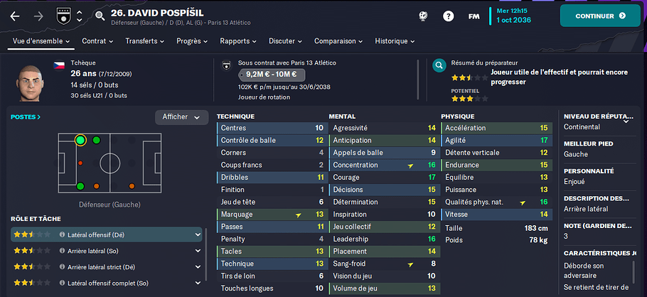Go back with the left arrow icon
The image size is (647, 297).
tap(15, 16)
